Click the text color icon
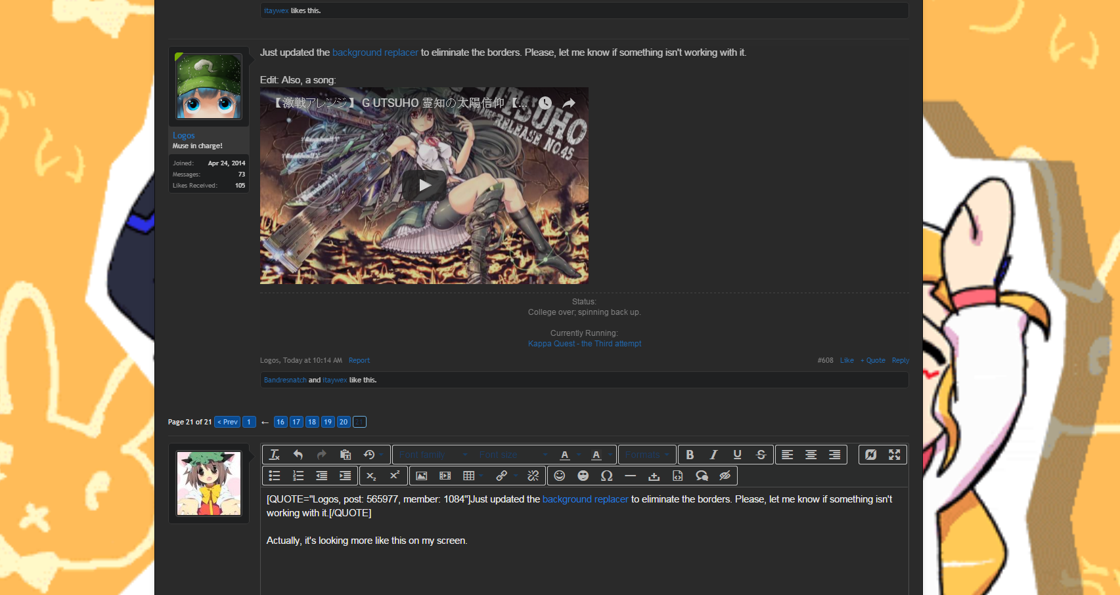1120x595 pixels. click(x=565, y=455)
